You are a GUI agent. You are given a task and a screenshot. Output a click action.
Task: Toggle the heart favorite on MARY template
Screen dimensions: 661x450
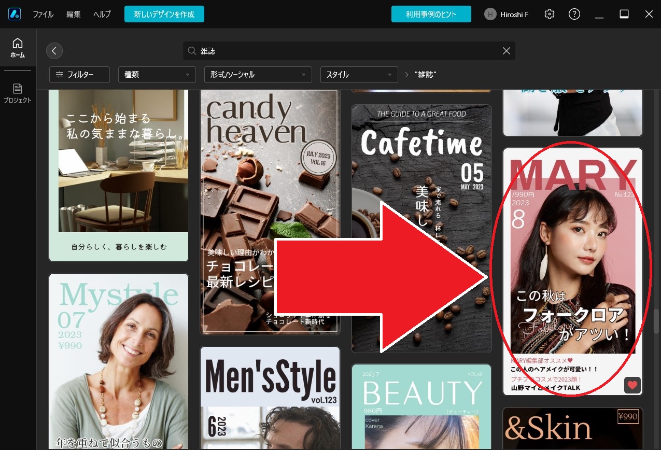(632, 385)
